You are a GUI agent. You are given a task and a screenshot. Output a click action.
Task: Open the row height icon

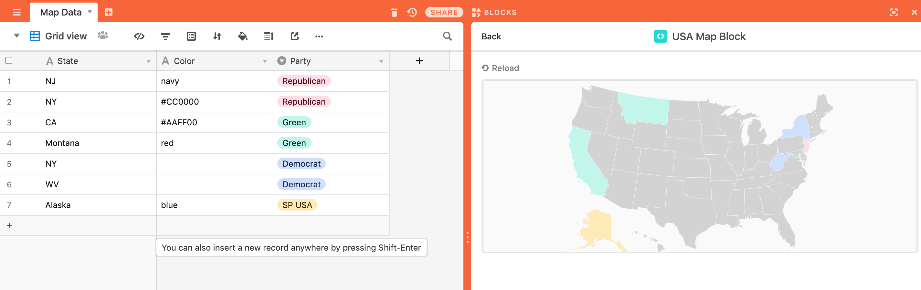pyautogui.click(x=269, y=36)
